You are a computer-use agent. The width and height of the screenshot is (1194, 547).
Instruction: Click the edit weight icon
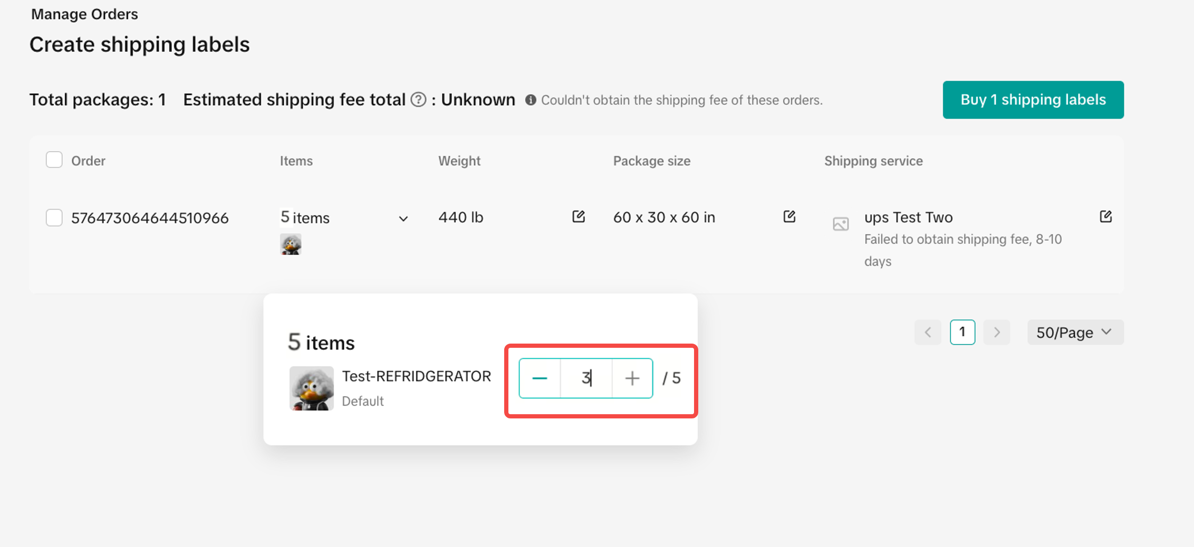click(579, 217)
